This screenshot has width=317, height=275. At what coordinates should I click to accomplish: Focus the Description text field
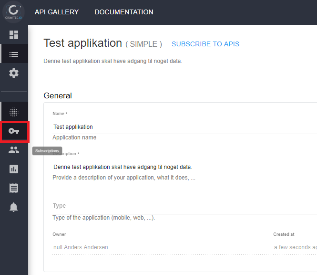[x=181, y=167]
